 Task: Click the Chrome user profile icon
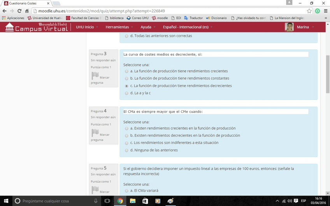pos(289,2)
